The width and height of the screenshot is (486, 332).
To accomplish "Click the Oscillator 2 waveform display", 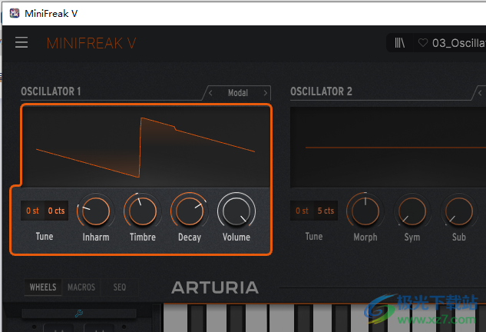I will (x=388, y=148).
